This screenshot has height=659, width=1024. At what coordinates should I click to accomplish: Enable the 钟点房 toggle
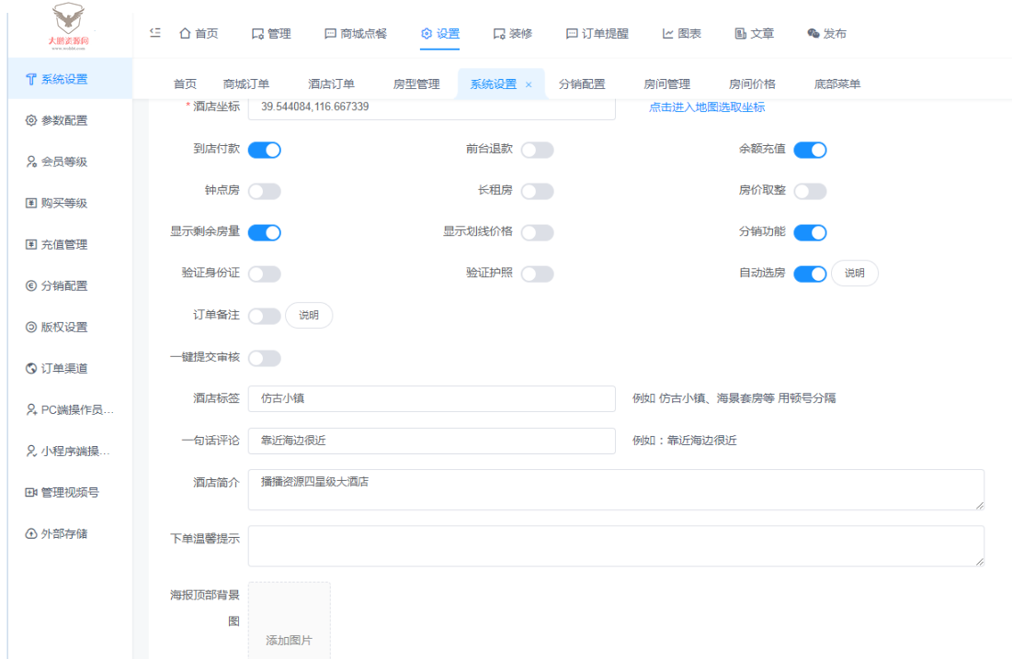tap(265, 191)
